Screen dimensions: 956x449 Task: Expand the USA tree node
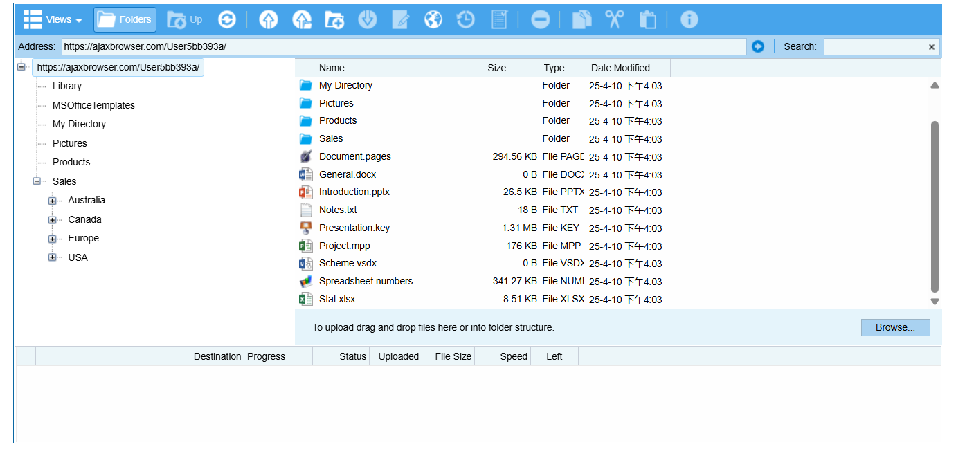[x=53, y=257]
